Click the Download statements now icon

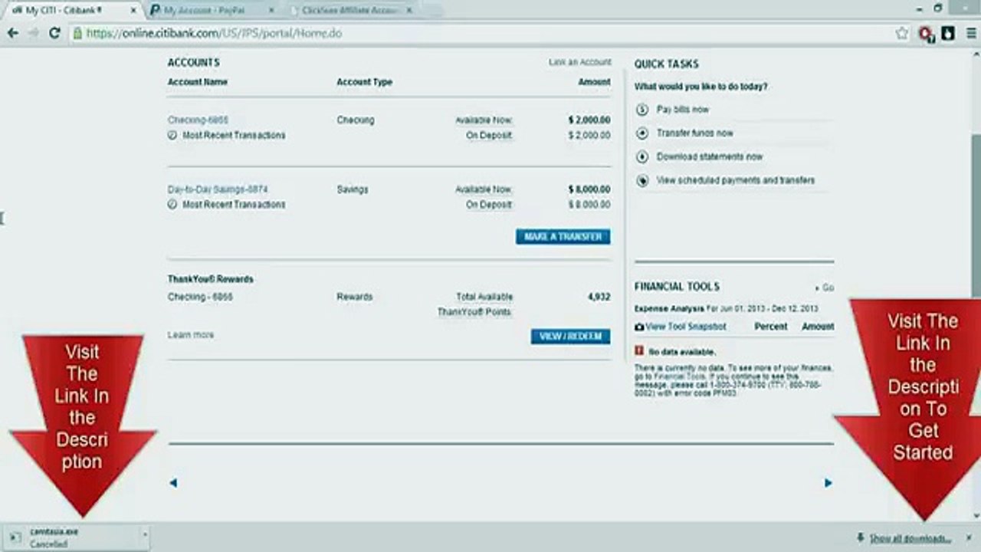point(642,157)
